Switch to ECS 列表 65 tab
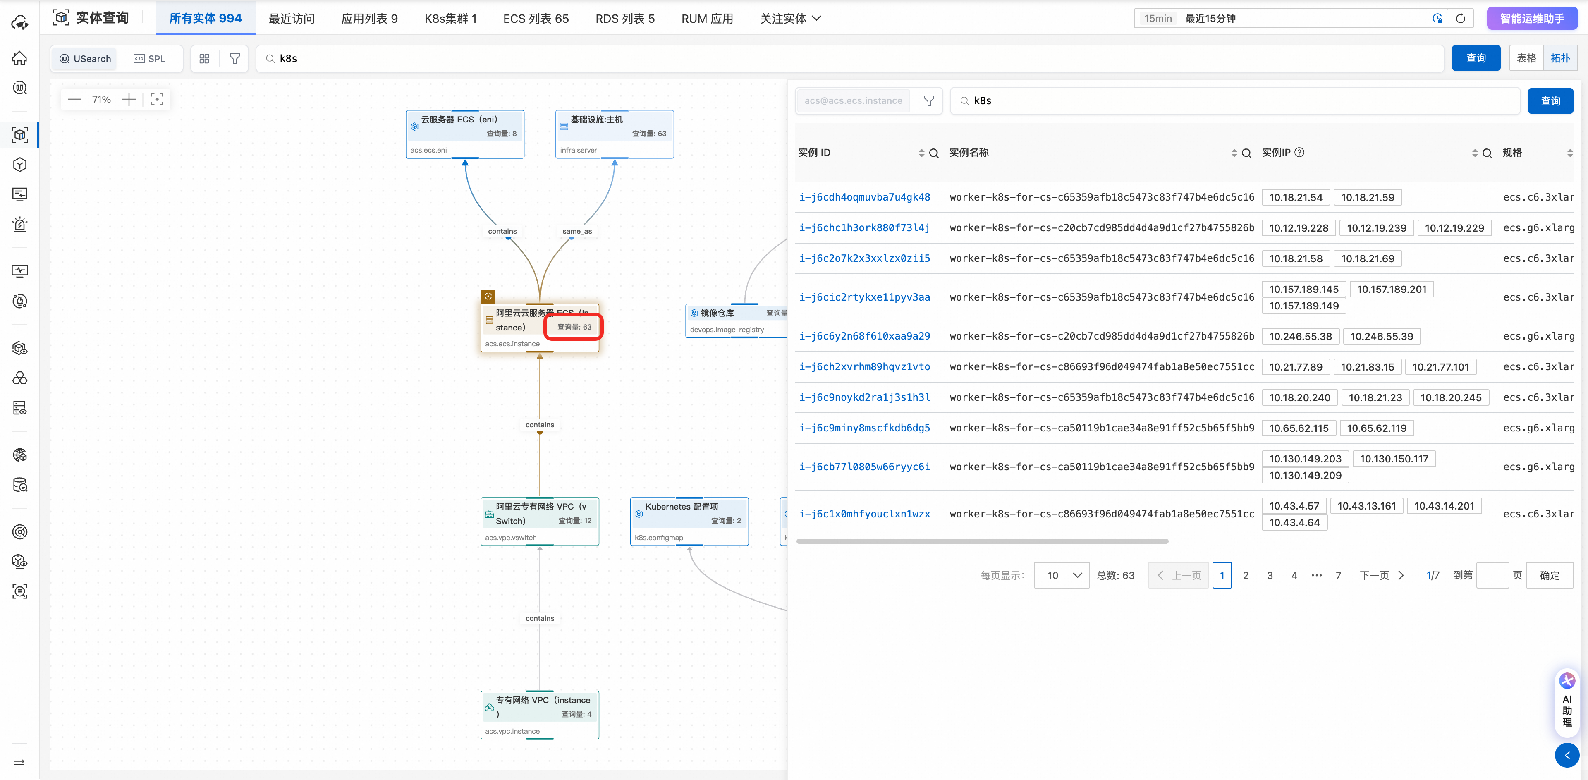 [x=536, y=19]
